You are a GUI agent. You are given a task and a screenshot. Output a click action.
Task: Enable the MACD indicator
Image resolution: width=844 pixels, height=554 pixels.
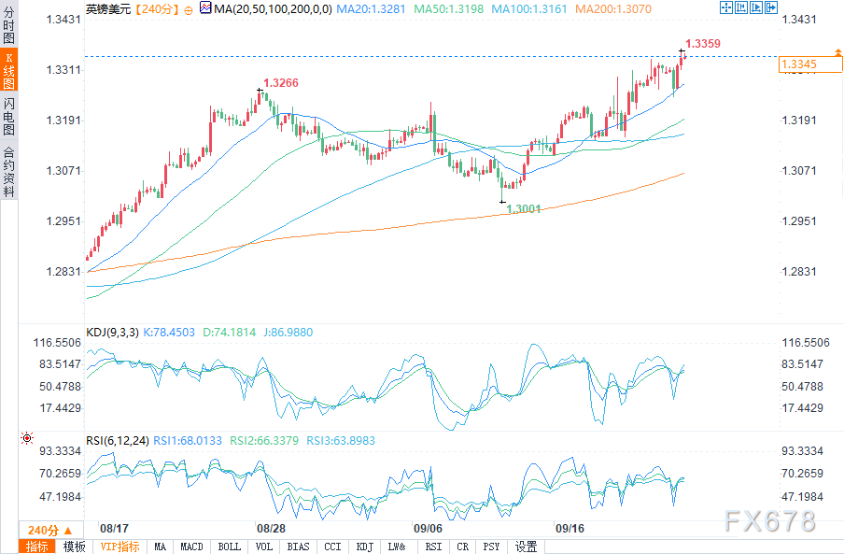(x=191, y=547)
